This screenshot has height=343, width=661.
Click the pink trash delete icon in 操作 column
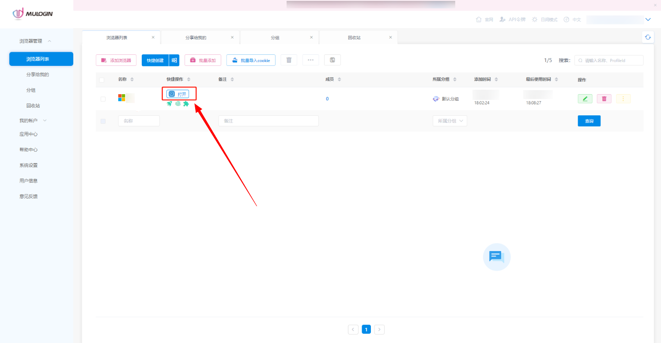tap(604, 98)
